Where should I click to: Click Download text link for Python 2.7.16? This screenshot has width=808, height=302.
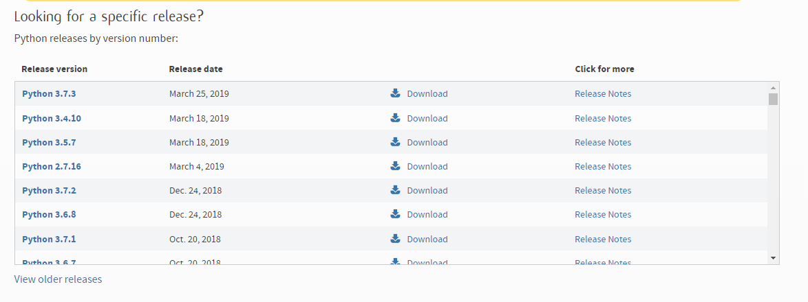pyautogui.click(x=427, y=167)
